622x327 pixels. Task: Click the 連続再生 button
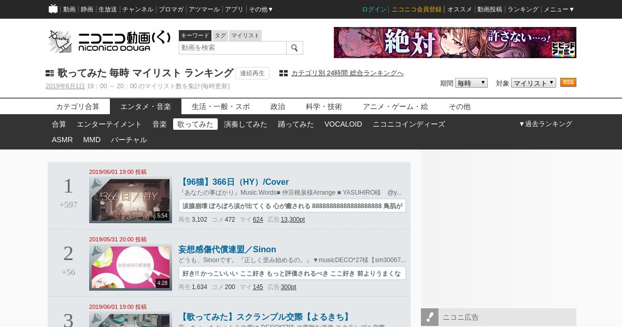click(x=252, y=73)
